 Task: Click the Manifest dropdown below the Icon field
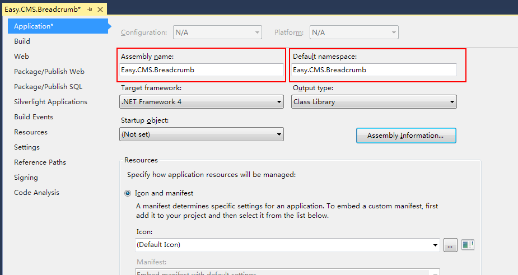pos(287,272)
